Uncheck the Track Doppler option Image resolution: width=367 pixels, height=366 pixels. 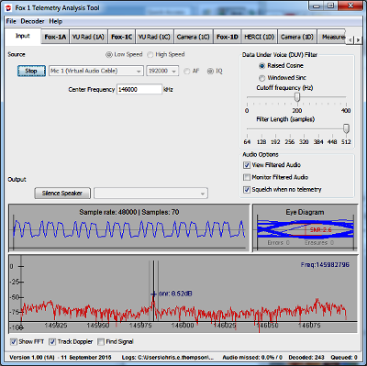(x=52, y=342)
